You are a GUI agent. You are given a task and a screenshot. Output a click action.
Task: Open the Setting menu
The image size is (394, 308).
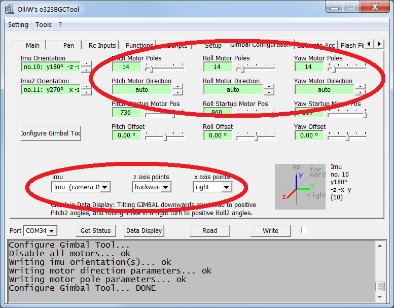[x=18, y=24]
